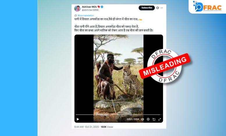Image resolution: width=226 pixels, height=136 pixels.
Task: Click the video frame showing the leopards
Action: (x=118, y=75)
